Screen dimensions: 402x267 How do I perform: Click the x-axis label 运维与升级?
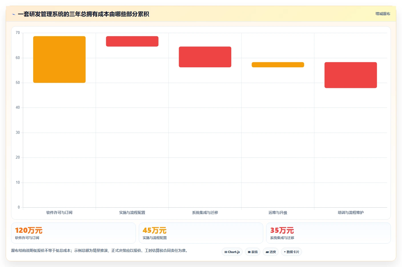(278, 213)
